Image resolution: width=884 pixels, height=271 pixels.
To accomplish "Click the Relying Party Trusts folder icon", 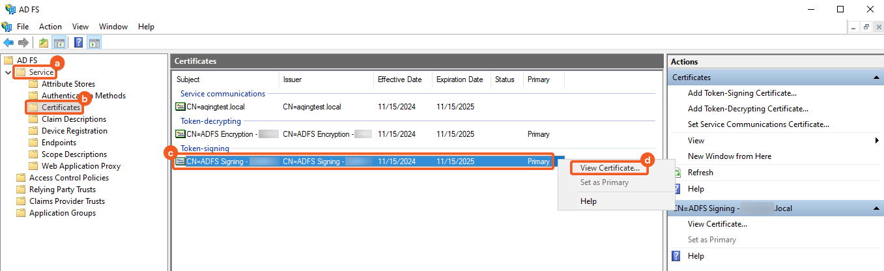I will tap(21, 190).
